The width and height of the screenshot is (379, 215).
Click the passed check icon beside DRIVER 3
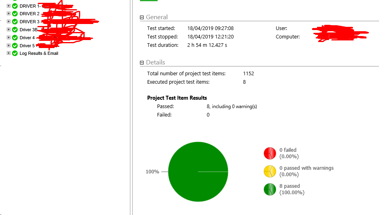click(15, 22)
